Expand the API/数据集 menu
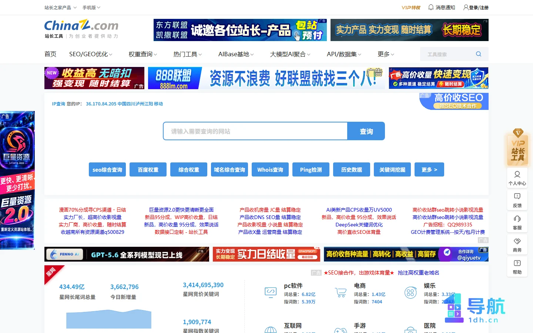This screenshot has width=533, height=333. click(x=344, y=54)
